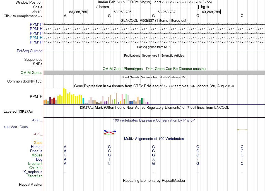Click the Dog alignment row label

(39, 159)
